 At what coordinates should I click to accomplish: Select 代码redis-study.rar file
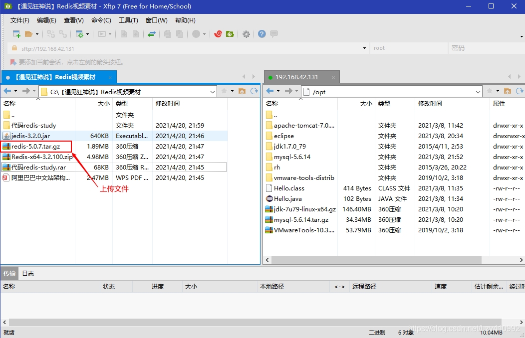coord(38,167)
